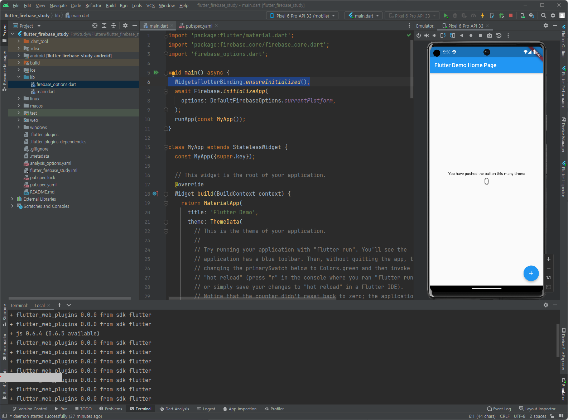Open Terminal panel settings gear
Image resolution: width=568 pixels, height=420 pixels.
coord(546,305)
